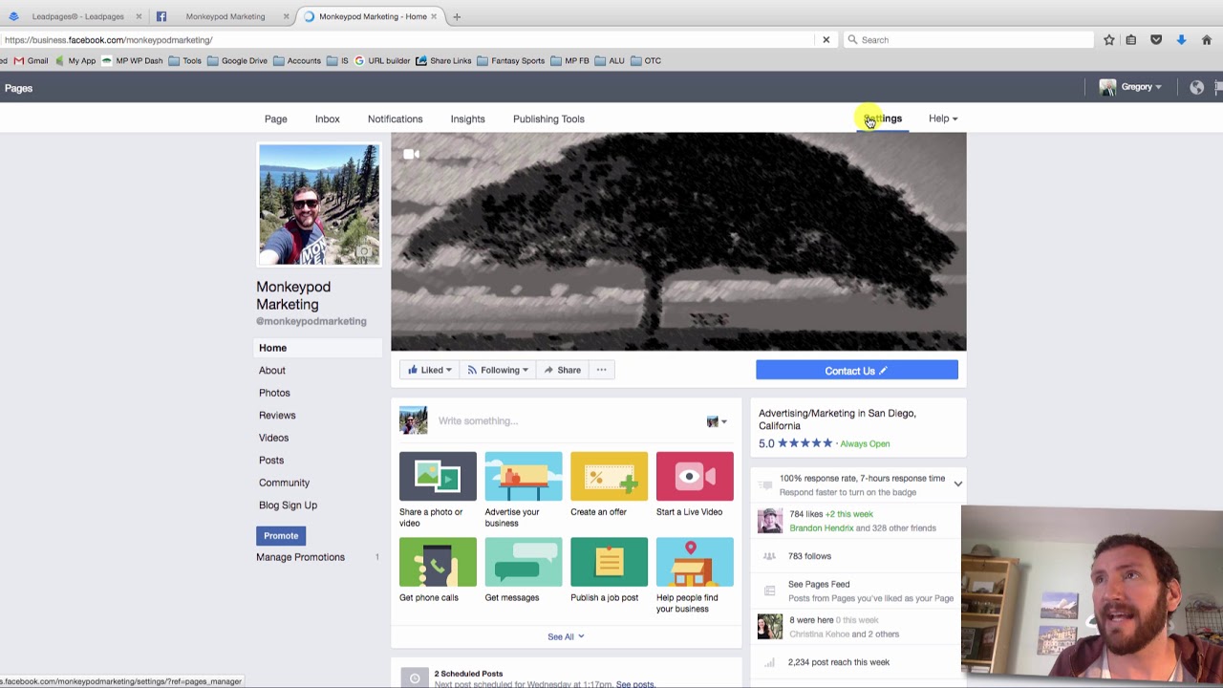Open Manage Promotions link
Screen dimensions: 1223x688
pos(300,557)
